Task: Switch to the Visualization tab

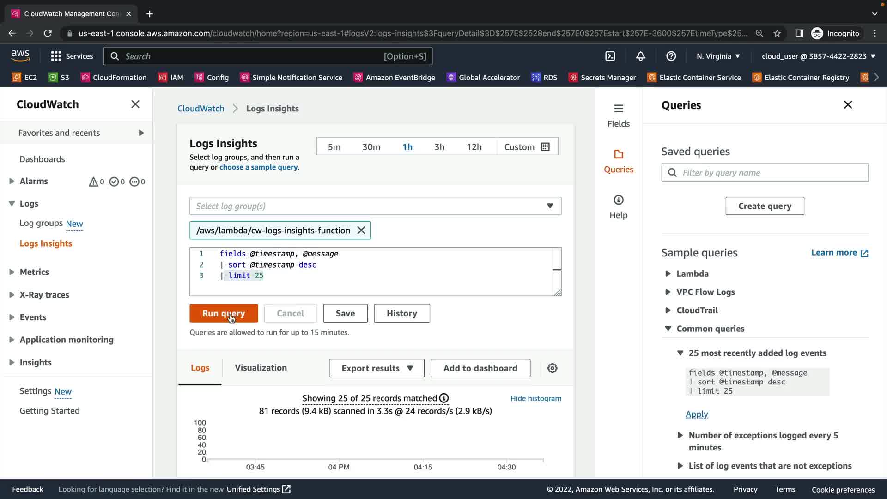Action: (261, 368)
